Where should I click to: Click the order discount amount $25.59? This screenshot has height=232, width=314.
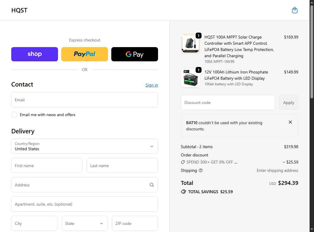[290, 162]
